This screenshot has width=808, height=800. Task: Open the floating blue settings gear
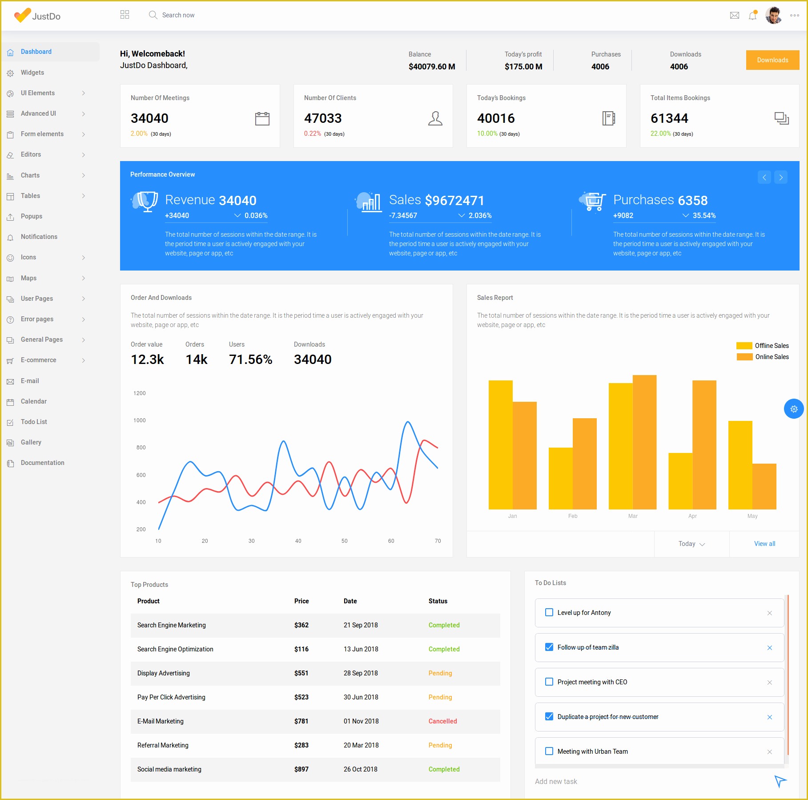pyautogui.click(x=794, y=408)
